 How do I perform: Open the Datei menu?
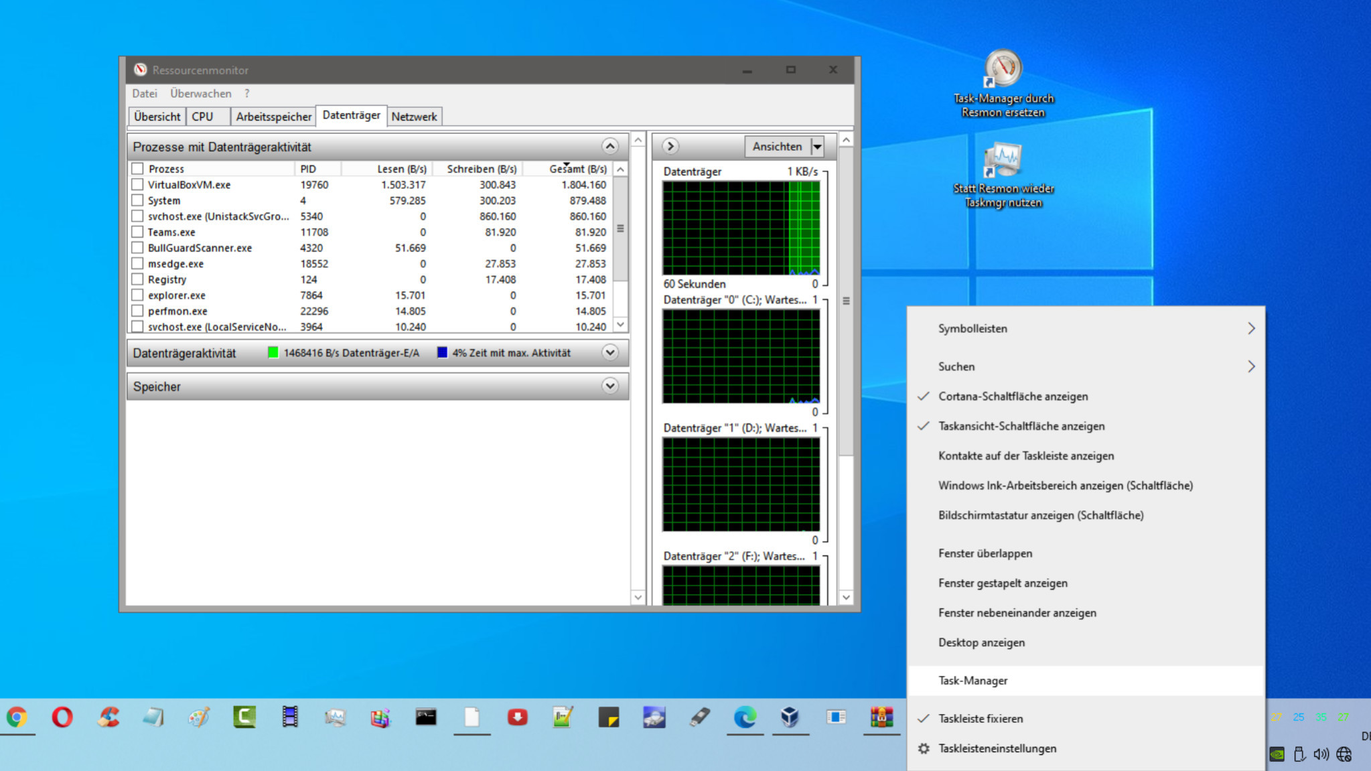click(145, 94)
